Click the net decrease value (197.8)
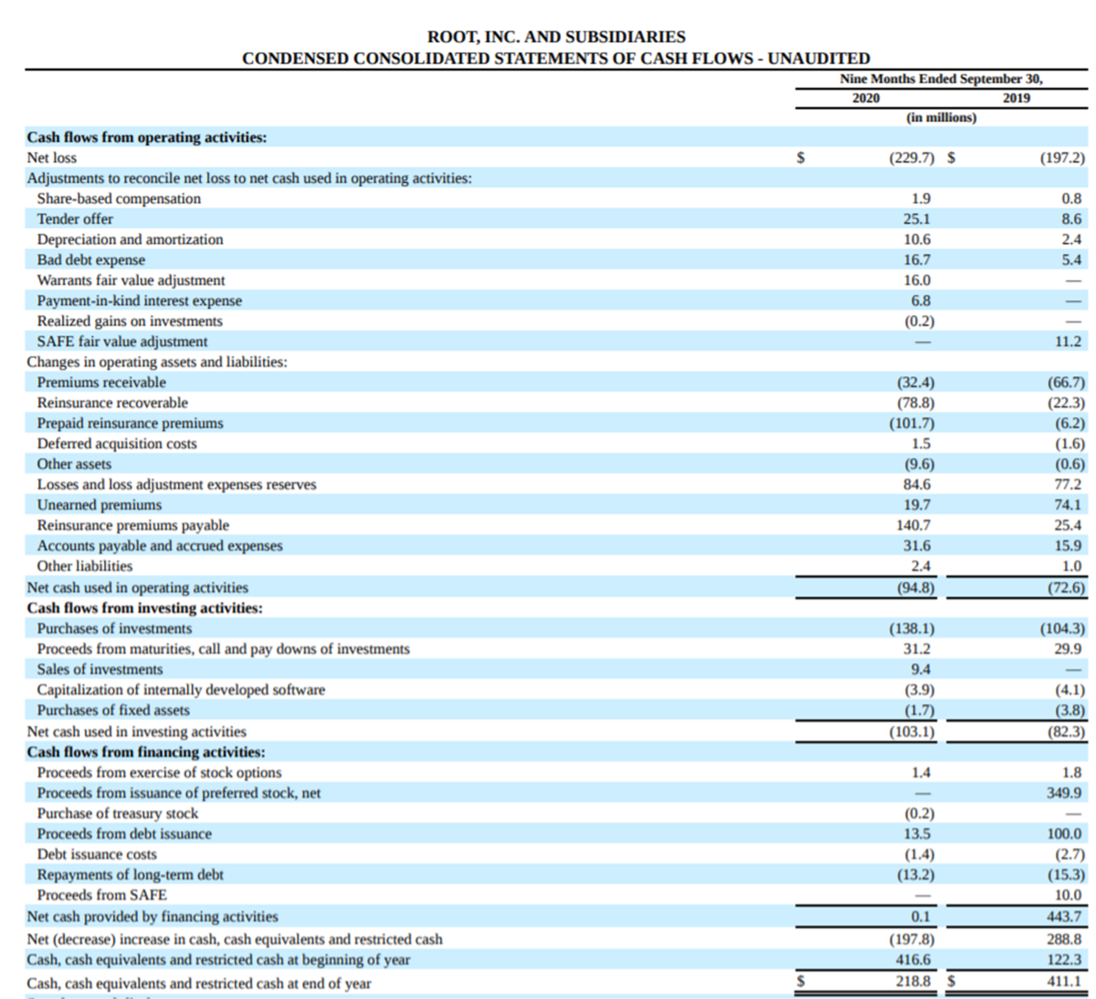The width and height of the screenshot is (1096, 999). tap(912, 939)
